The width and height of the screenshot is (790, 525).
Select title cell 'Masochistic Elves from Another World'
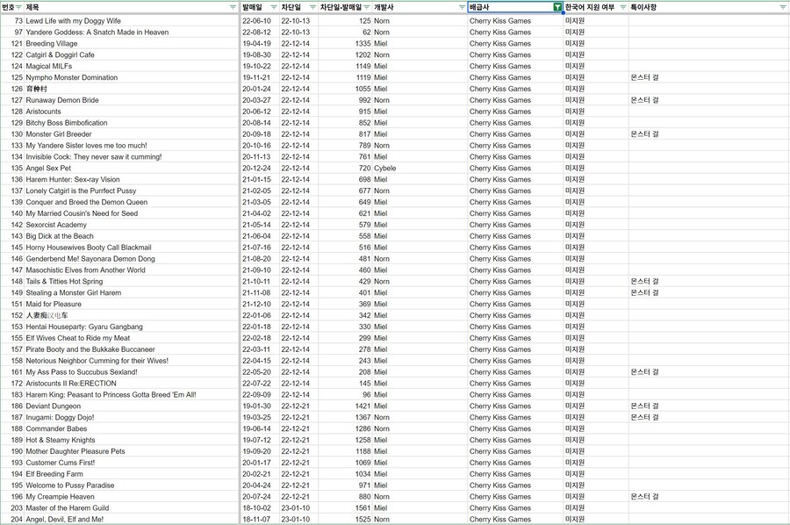point(85,270)
